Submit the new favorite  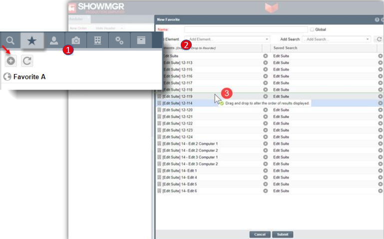click(283, 234)
